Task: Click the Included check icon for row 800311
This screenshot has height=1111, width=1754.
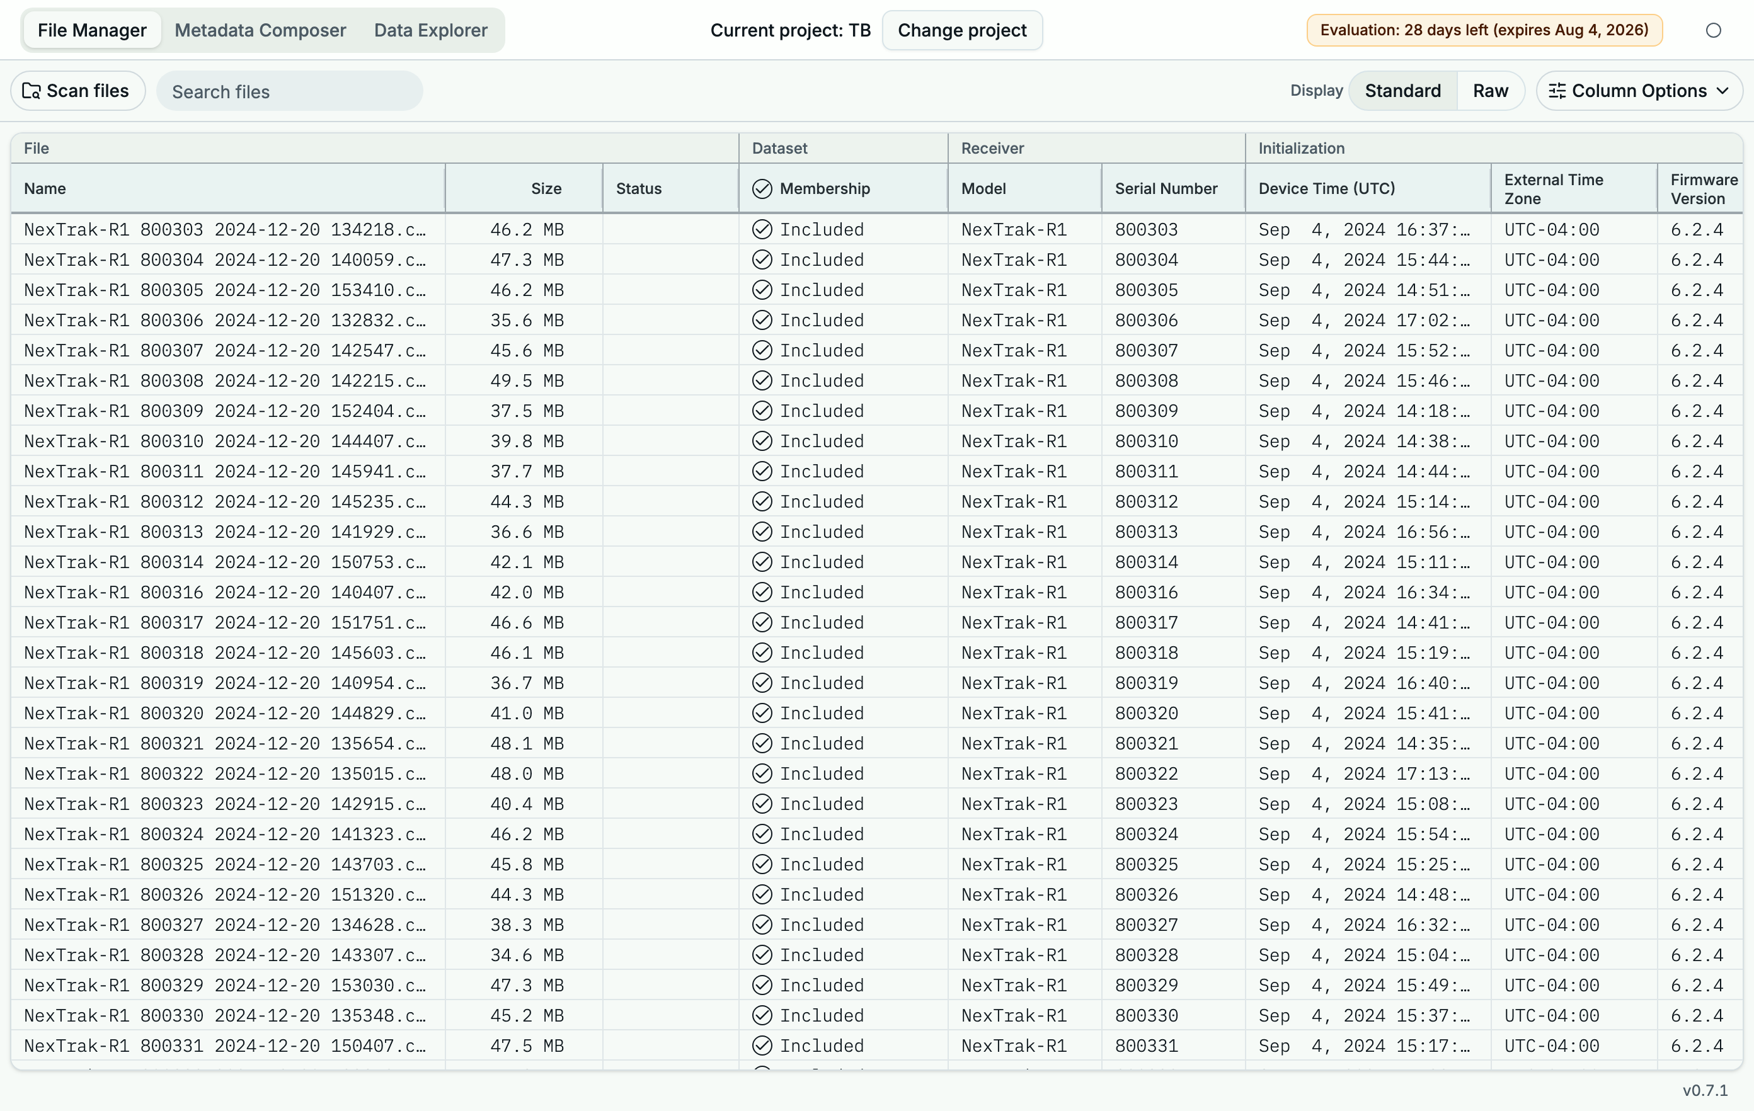Action: pyautogui.click(x=762, y=471)
